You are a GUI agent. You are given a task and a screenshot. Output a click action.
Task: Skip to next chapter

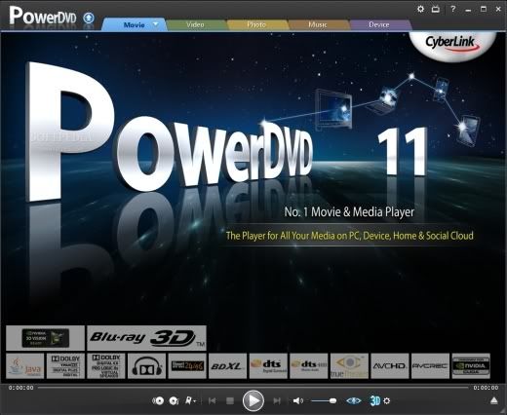click(x=277, y=401)
